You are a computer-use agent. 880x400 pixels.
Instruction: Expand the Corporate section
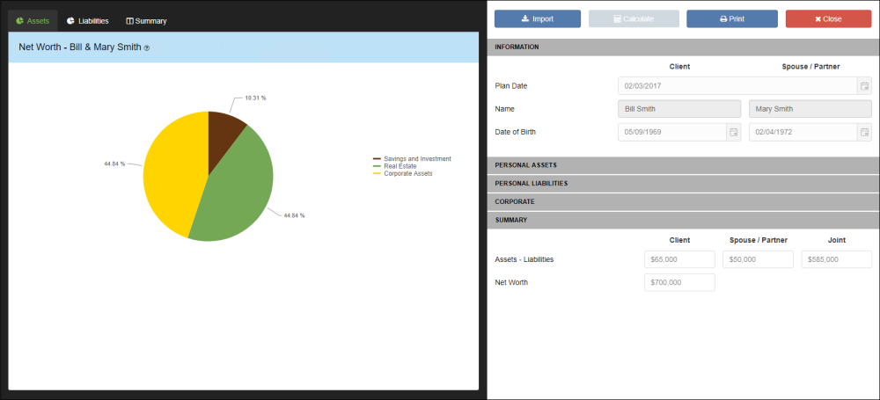683,201
